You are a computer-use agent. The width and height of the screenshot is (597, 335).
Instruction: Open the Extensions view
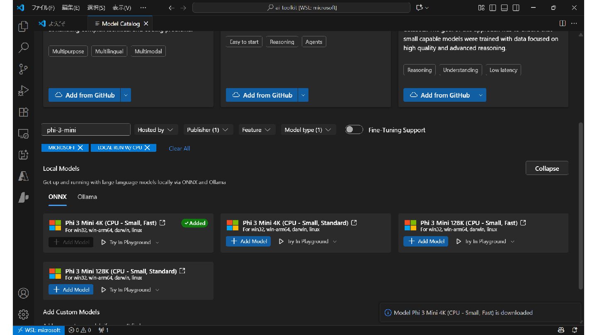[23, 112]
